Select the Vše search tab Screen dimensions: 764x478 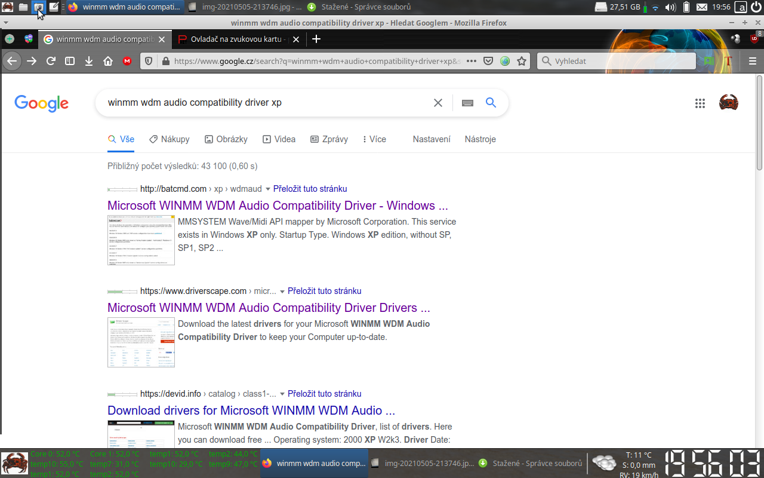coord(121,139)
